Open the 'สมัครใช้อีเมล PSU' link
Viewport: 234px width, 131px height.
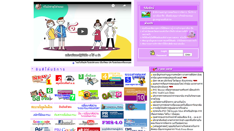(x=42, y=115)
